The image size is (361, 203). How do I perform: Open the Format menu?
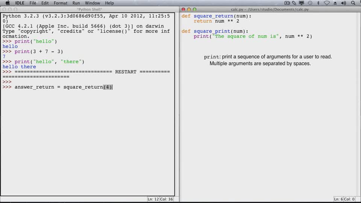pyautogui.click(x=60, y=3)
